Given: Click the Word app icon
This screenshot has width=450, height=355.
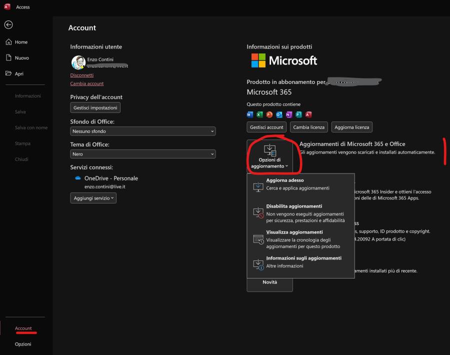Looking at the screenshot, I should click(250, 114).
